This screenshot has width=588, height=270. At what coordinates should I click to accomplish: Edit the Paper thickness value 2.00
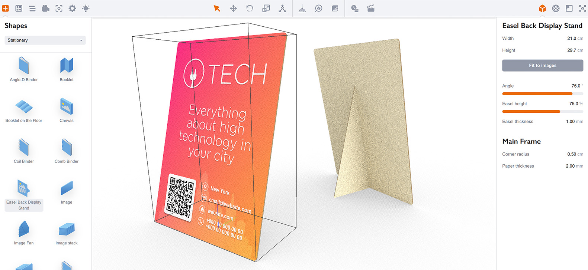click(570, 166)
